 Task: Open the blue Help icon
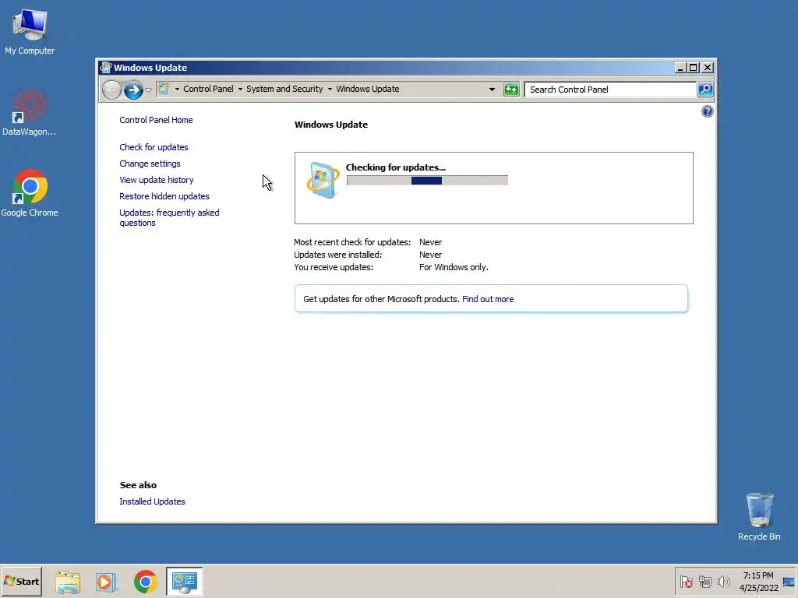coord(707,111)
